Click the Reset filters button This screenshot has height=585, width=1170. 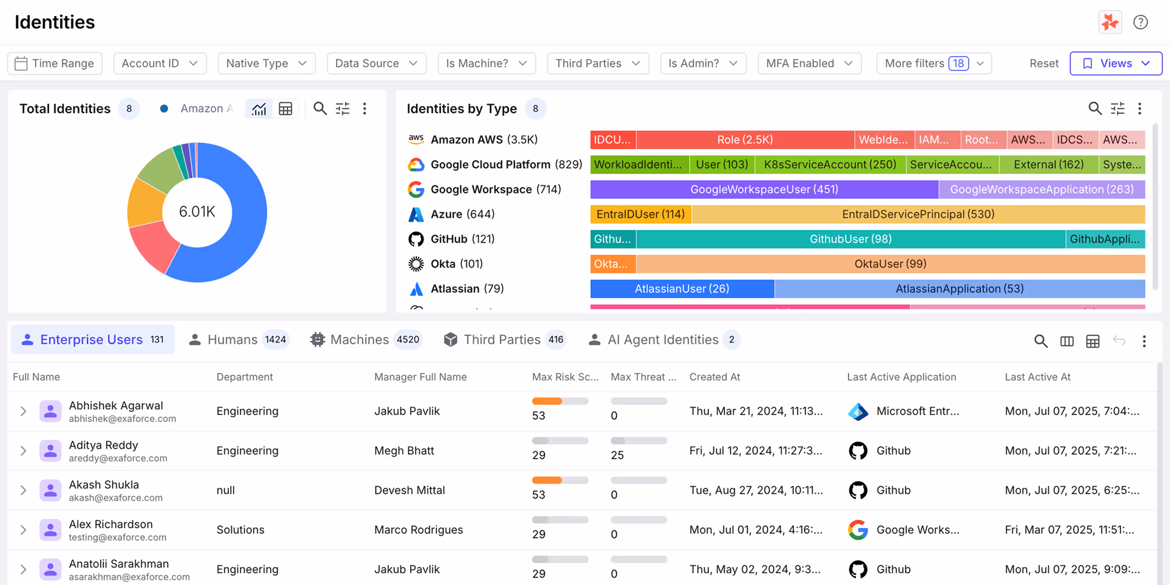point(1044,63)
